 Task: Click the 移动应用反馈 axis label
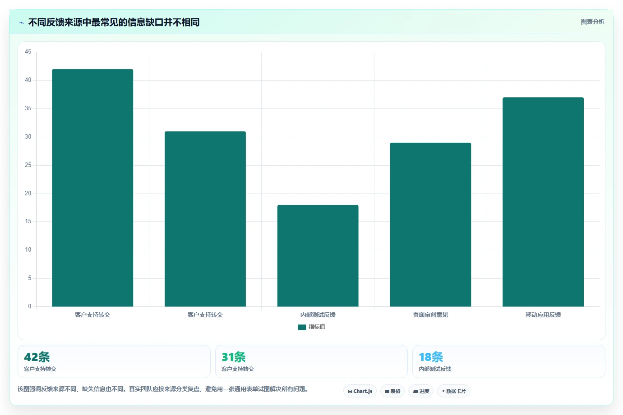[x=543, y=315]
